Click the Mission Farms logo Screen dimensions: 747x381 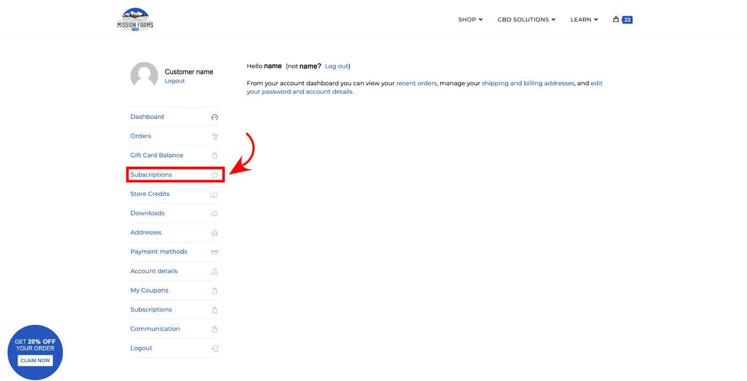(135, 19)
